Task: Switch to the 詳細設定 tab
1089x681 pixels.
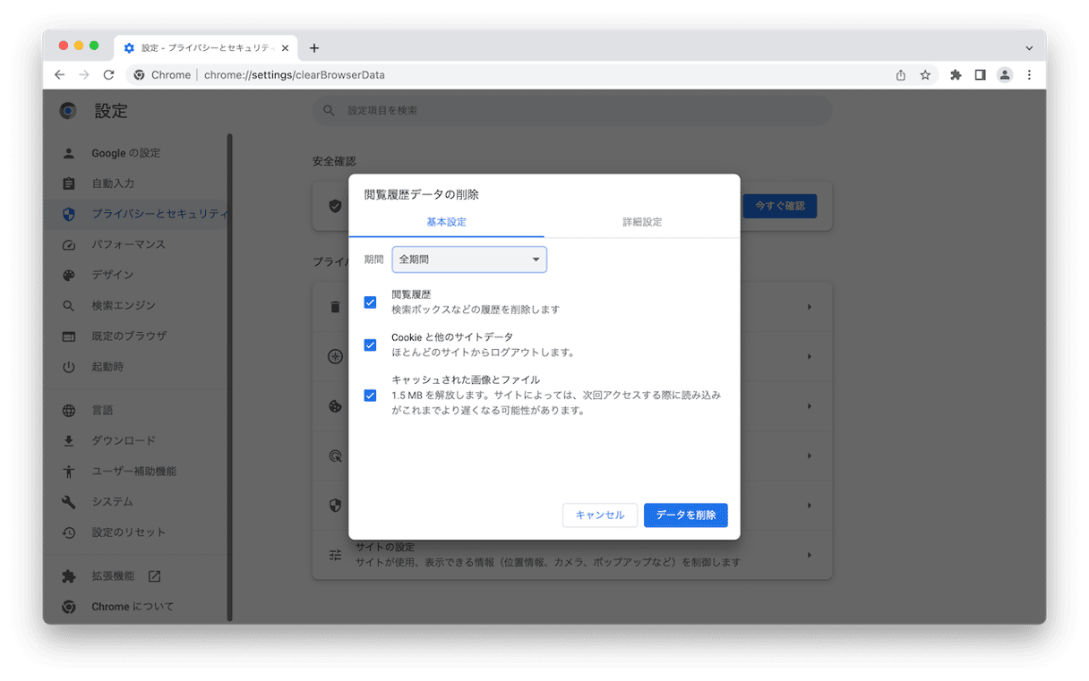Action: click(642, 222)
